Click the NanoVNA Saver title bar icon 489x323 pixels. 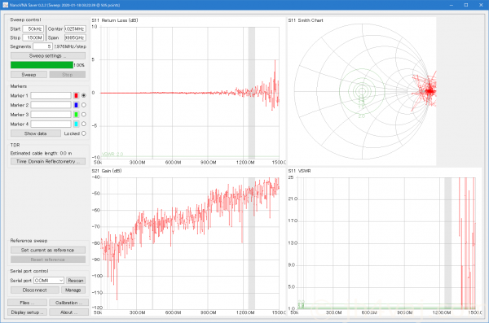click(5, 5)
